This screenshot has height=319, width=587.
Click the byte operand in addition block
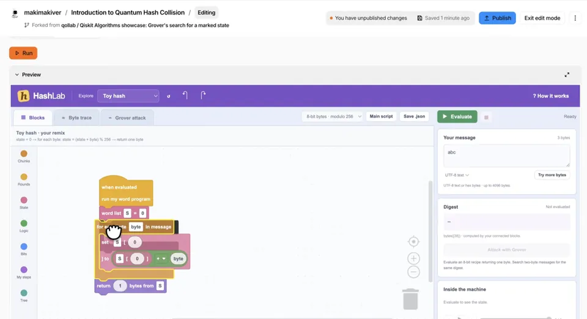178,258
